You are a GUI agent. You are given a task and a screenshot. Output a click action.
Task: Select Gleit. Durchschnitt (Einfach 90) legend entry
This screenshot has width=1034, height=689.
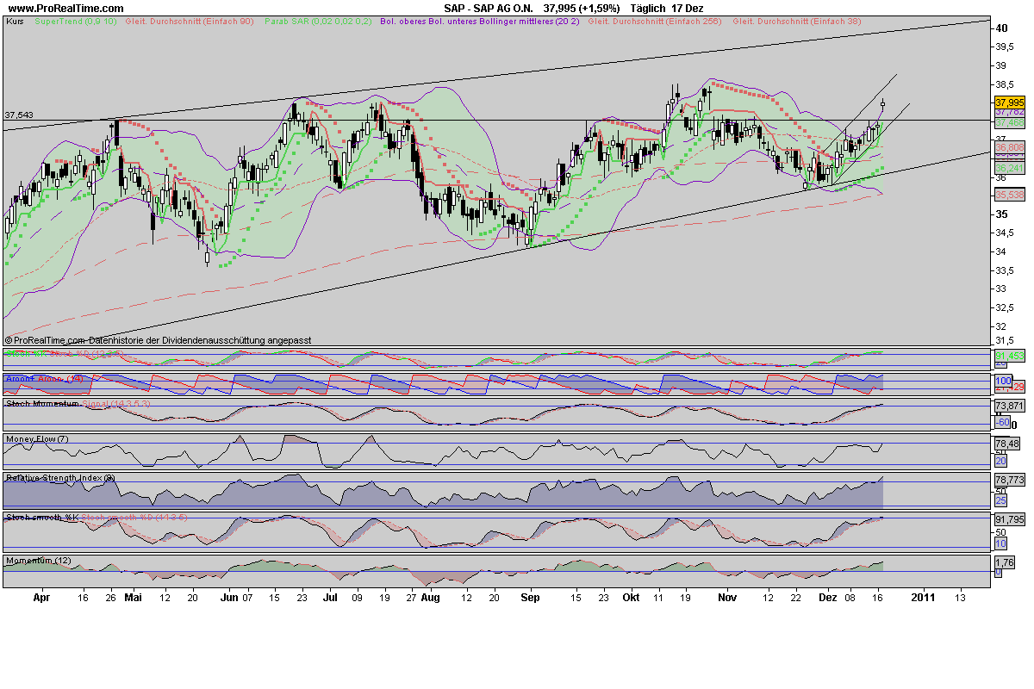(x=190, y=20)
